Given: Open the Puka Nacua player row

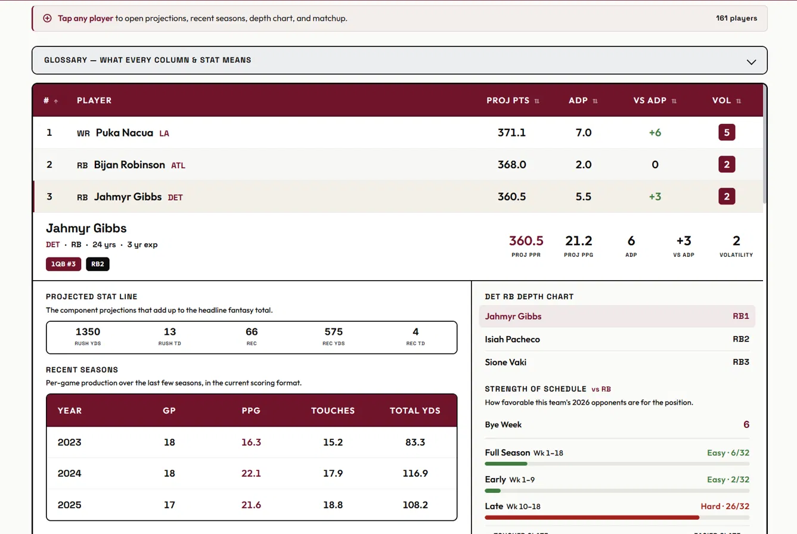Looking at the screenshot, I should [x=398, y=132].
